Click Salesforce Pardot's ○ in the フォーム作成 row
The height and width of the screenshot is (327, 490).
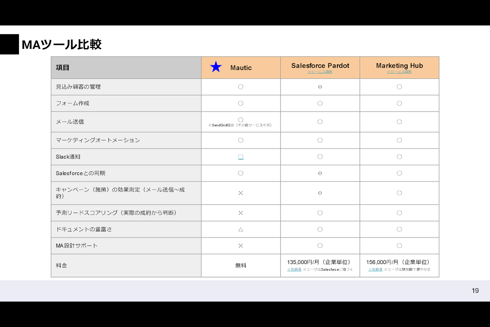320,103
